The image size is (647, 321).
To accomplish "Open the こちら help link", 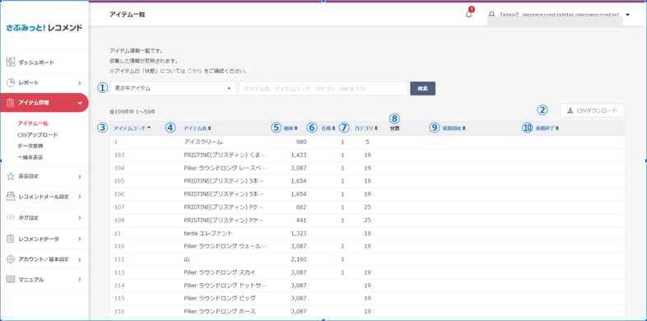I will click(194, 71).
